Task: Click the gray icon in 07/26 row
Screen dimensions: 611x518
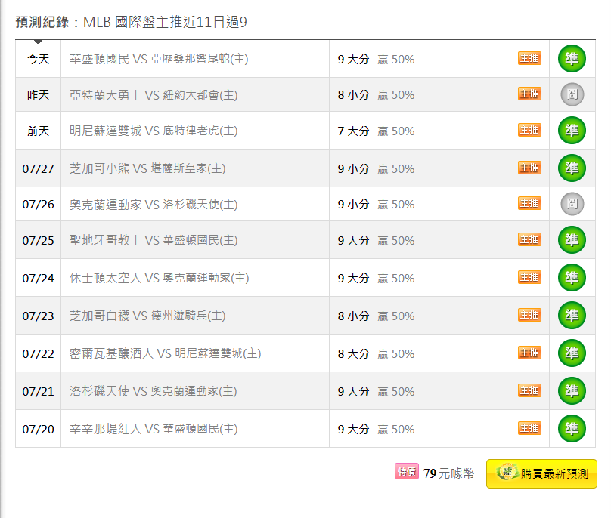Action: point(572,204)
